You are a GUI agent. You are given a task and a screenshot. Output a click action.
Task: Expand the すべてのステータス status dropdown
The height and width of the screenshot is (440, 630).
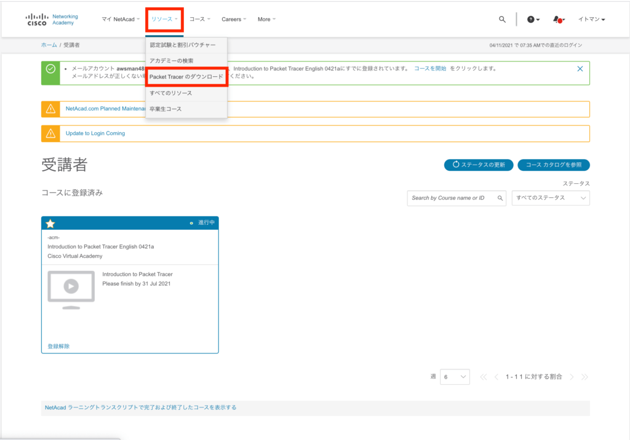click(551, 198)
